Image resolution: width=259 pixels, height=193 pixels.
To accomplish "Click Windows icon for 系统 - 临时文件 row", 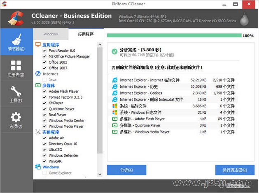I will [x=114, y=106].
